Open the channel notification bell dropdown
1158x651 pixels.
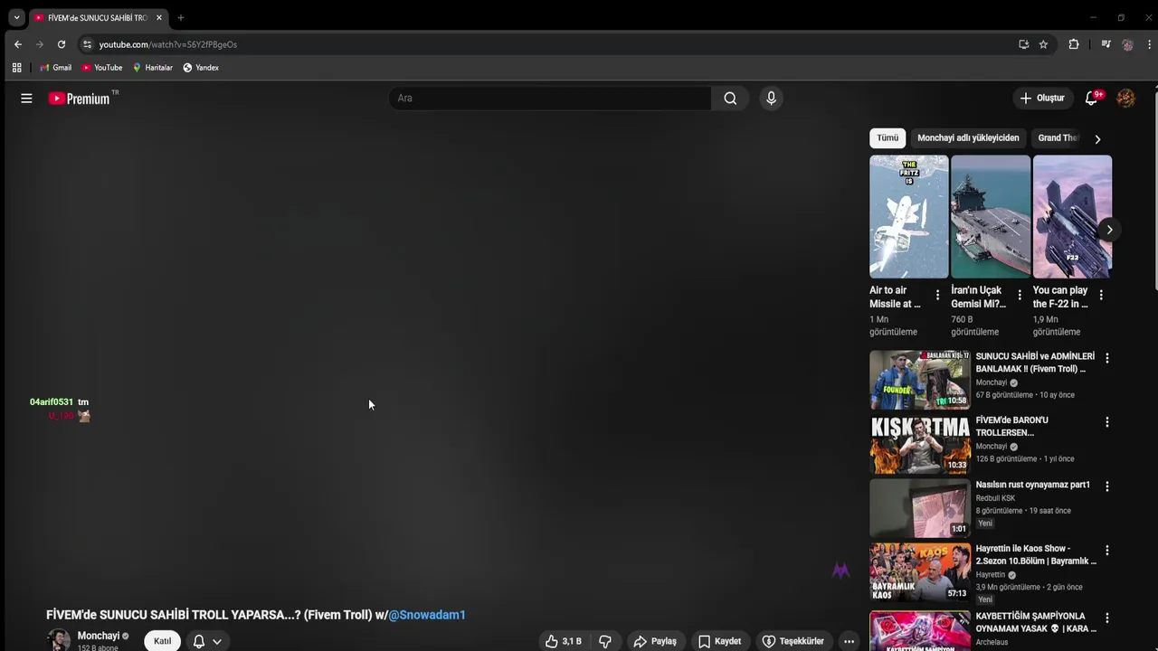(207, 641)
